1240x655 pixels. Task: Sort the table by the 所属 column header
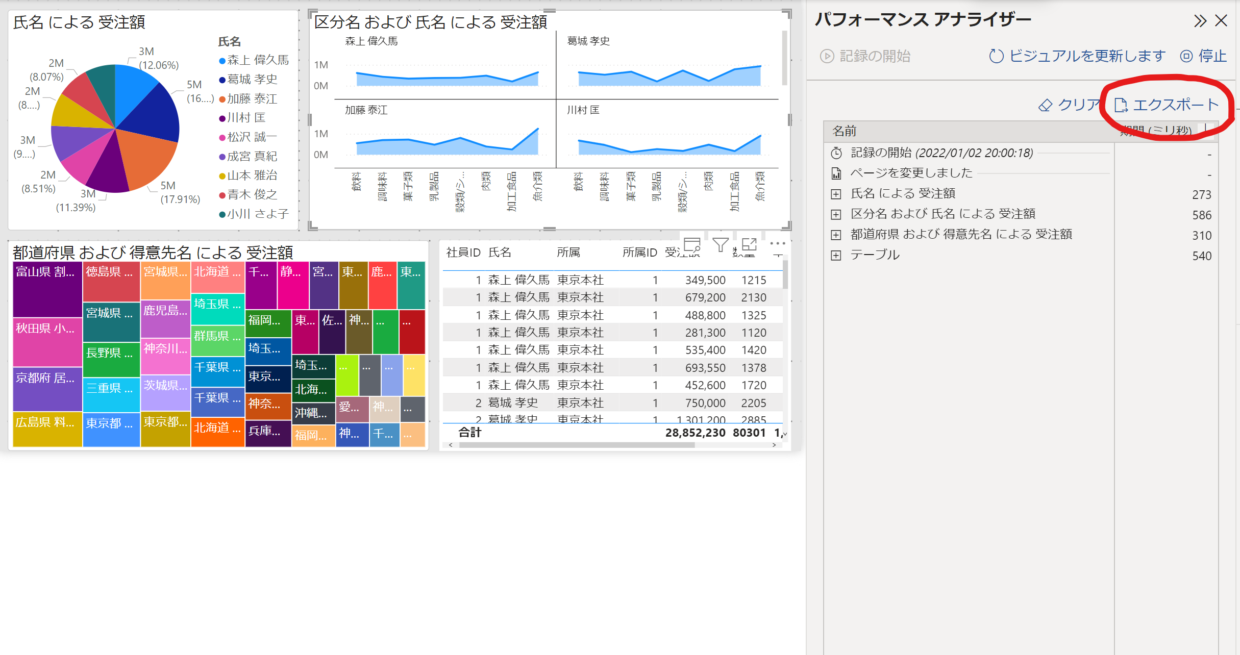tap(568, 253)
